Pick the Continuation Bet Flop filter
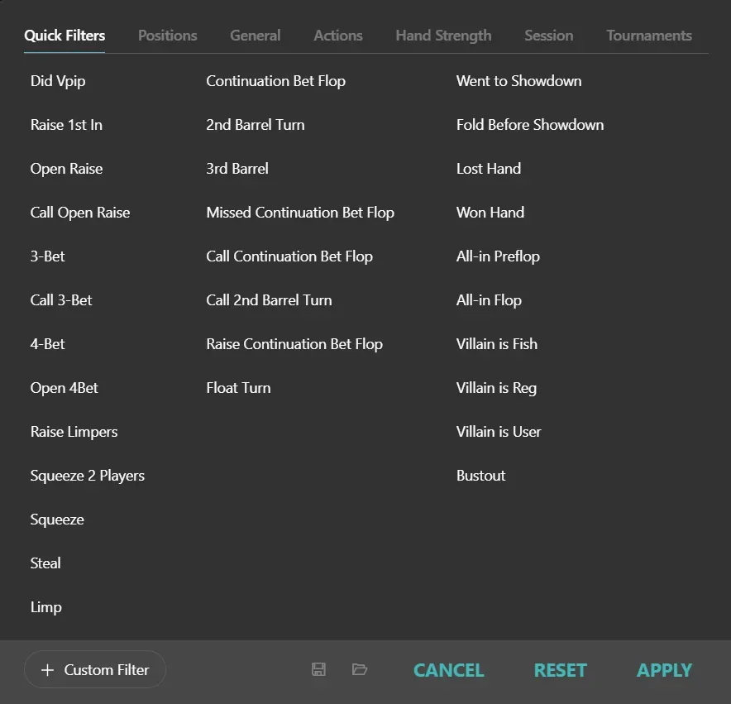The height and width of the screenshot is (704, 731). point(275,81)
